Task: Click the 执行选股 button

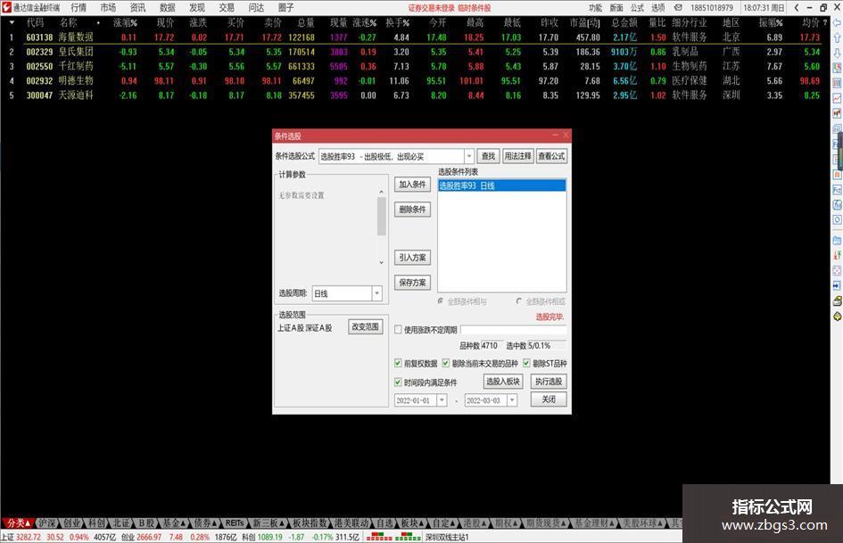Action: pos(549,382)
